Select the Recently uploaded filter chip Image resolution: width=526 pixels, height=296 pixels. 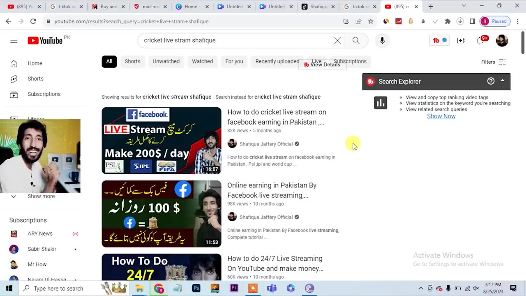277,61
